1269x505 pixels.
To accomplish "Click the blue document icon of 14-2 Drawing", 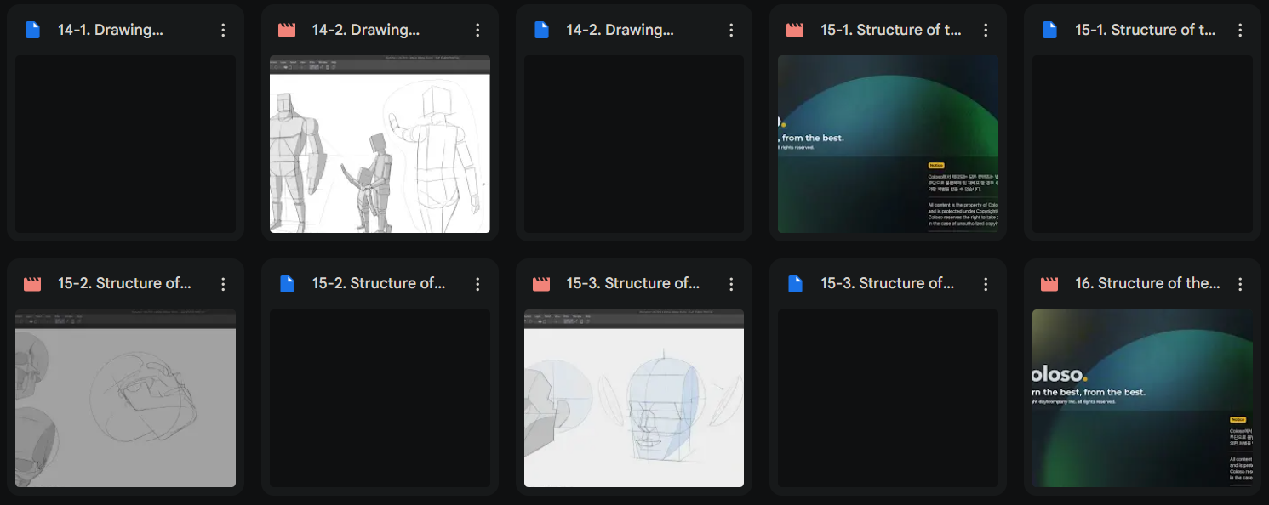I will click(x=541, y=30).
